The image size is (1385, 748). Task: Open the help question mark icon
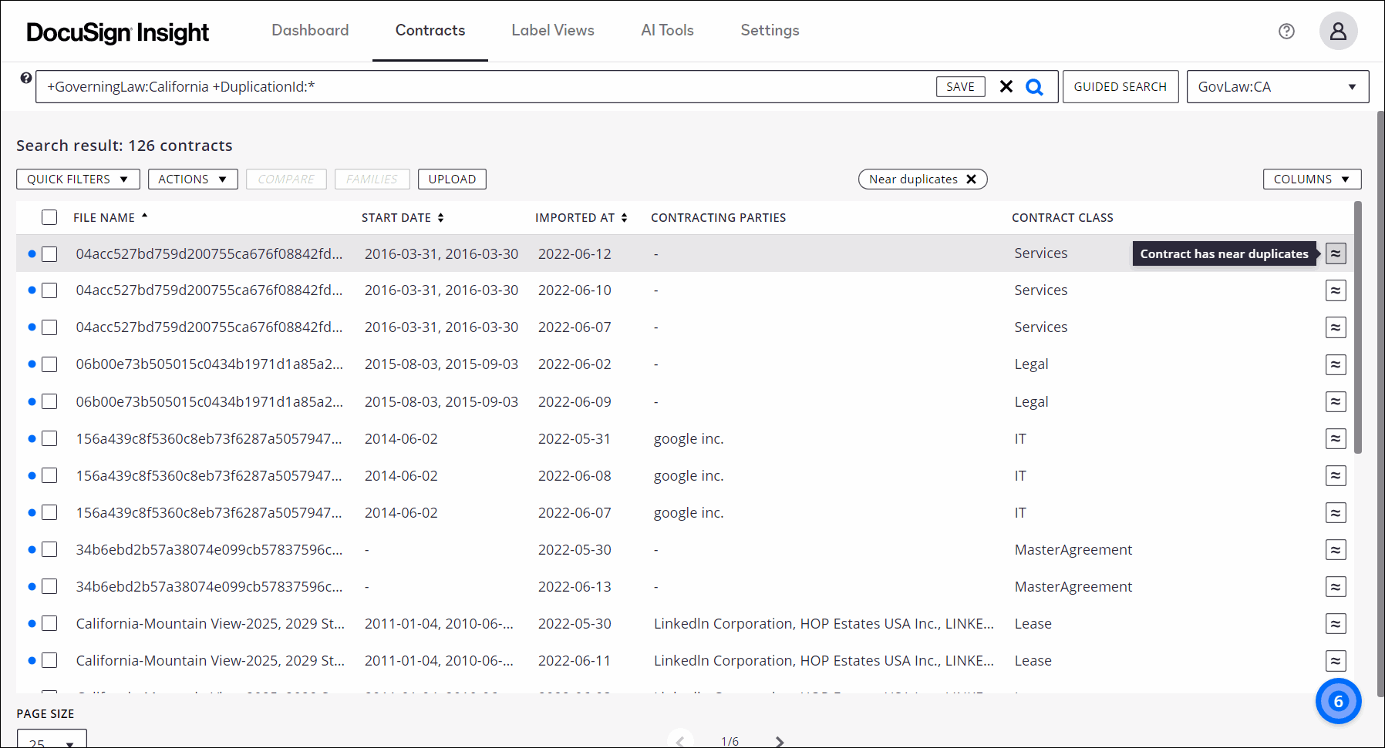click(x=1286, y=31)
